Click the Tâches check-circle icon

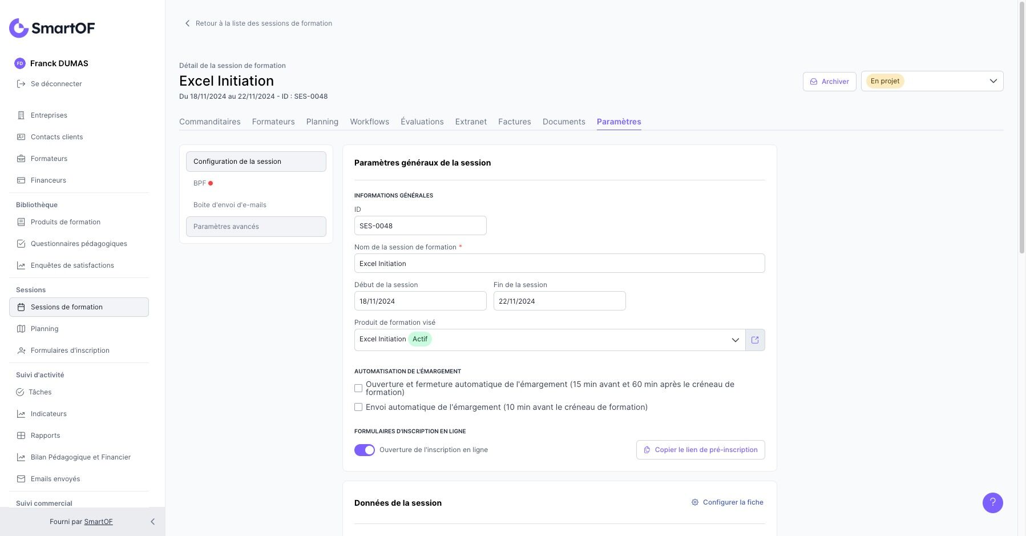pyautogui.click(x=20, y=392)
